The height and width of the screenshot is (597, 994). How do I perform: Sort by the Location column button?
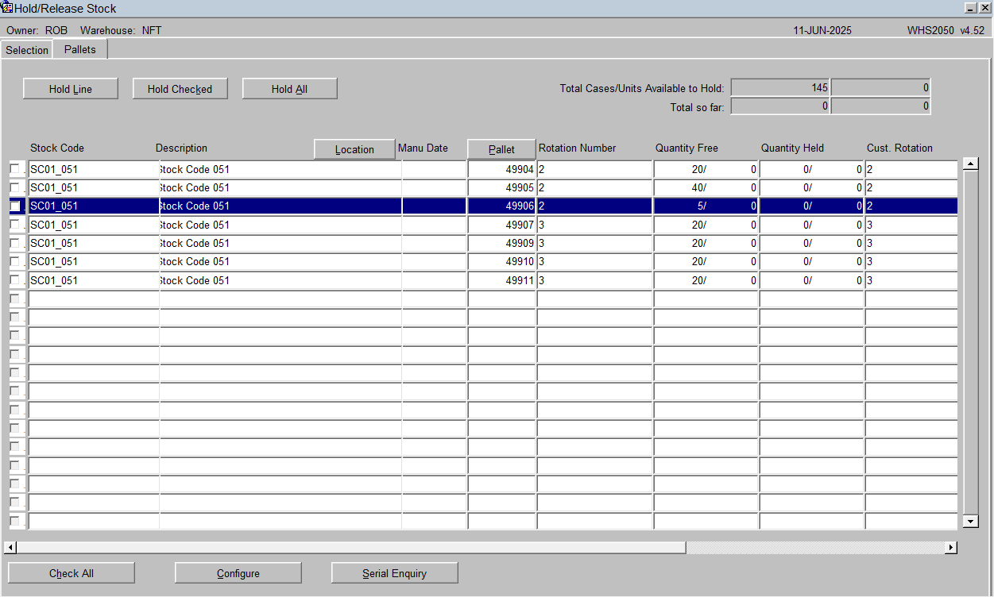click(x=354, y=149)
